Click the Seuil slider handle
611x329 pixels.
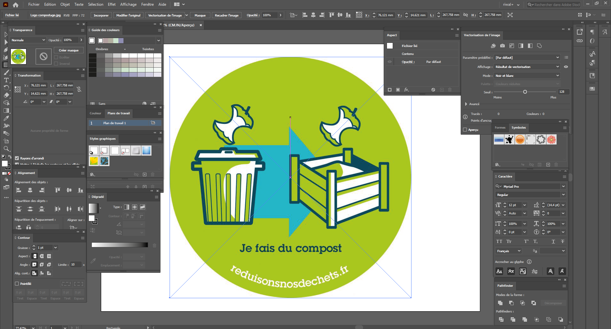pyautogui.click(x=525, y=92)
